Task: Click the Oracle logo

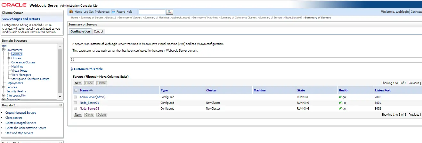Action: pyautogui.click(x=14, y=5)
